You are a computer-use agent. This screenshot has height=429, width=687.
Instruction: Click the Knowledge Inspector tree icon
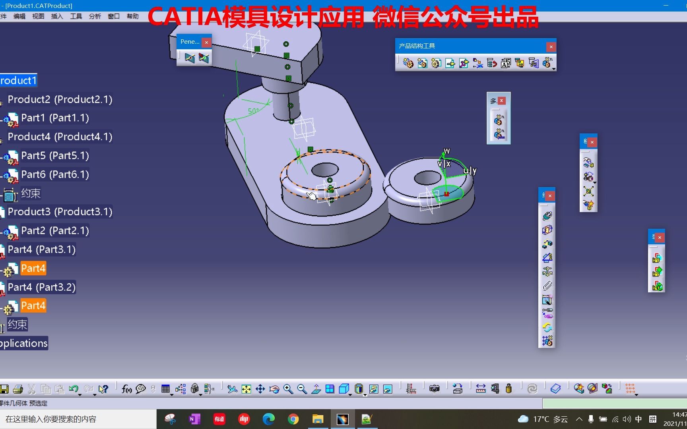point(180,389)
